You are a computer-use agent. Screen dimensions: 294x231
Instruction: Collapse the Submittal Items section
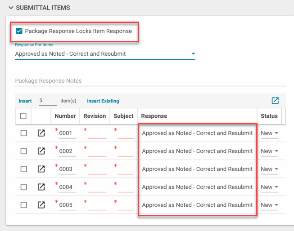(11, 8)
